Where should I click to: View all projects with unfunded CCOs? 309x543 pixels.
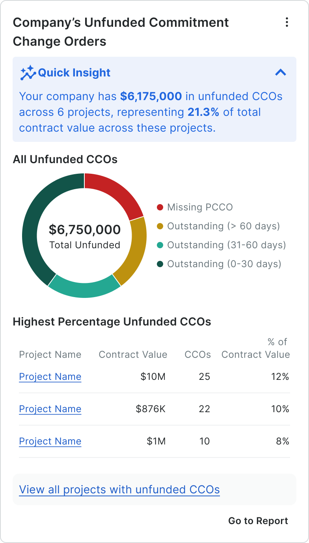tap(119, 489)
